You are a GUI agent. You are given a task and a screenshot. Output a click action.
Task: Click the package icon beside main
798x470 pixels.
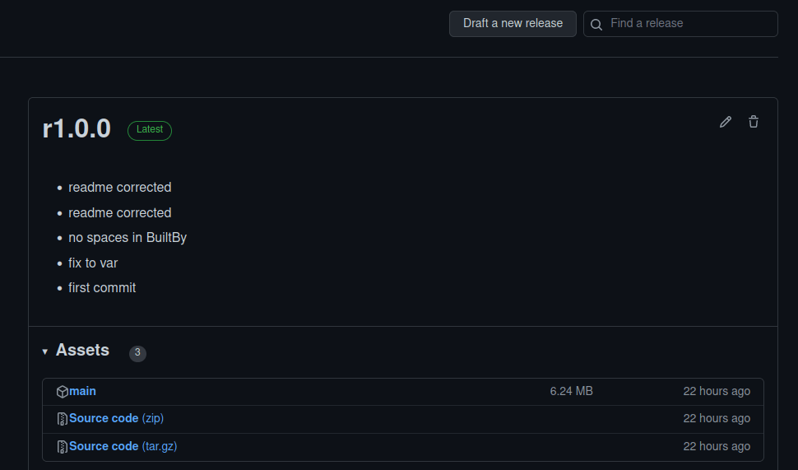tap(62, 392)
